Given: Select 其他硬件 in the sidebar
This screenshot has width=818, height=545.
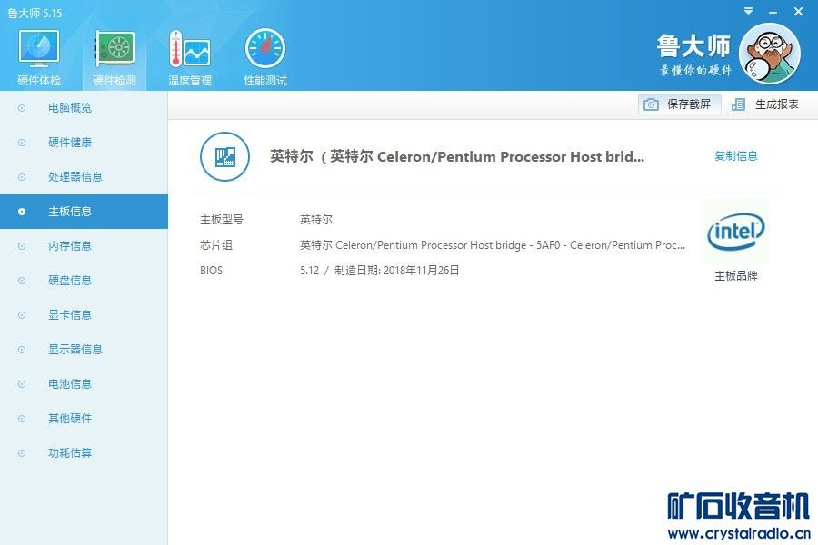Looking at the screenshot, I should click(x=84, y=418).
